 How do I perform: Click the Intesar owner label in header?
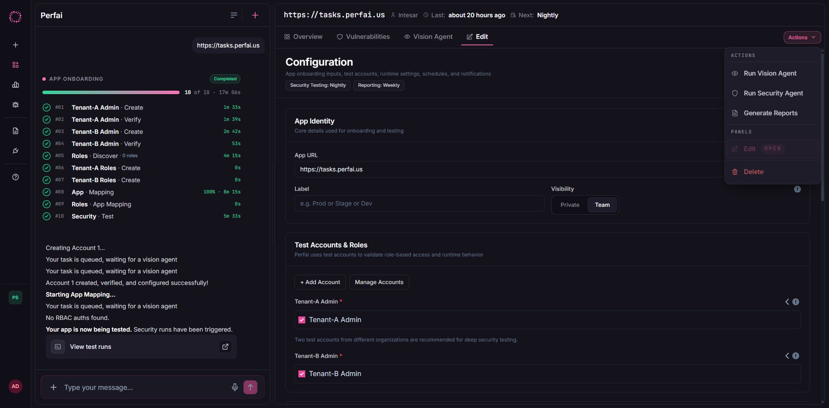[x=405, y=15]
